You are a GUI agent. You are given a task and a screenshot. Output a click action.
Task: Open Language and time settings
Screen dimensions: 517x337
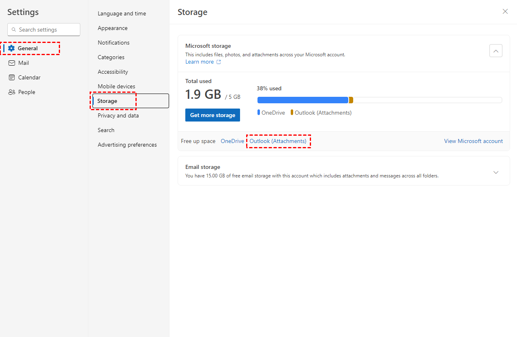tap(122, 13)
